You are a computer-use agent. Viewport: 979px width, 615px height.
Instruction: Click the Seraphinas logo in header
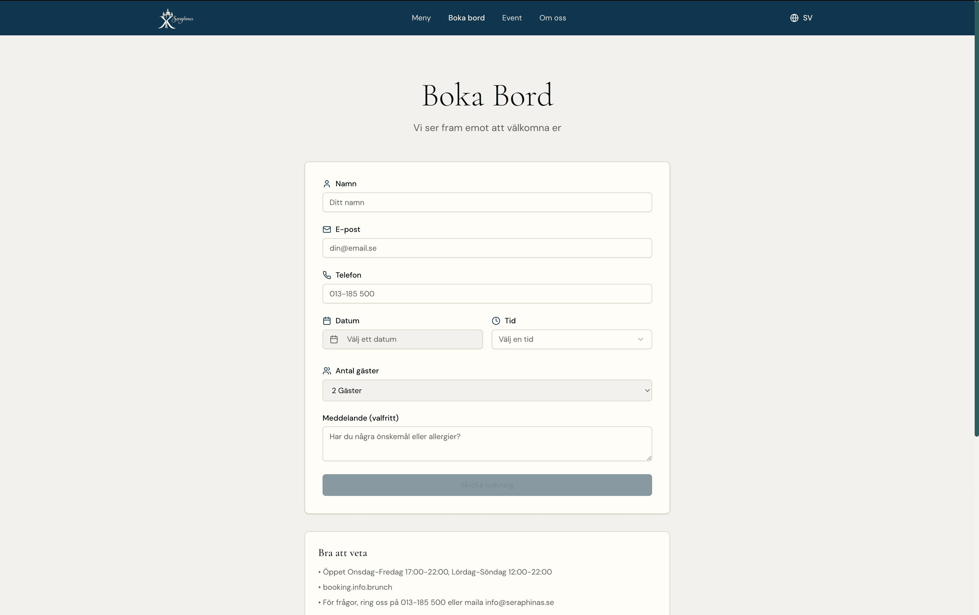(175, 18)
